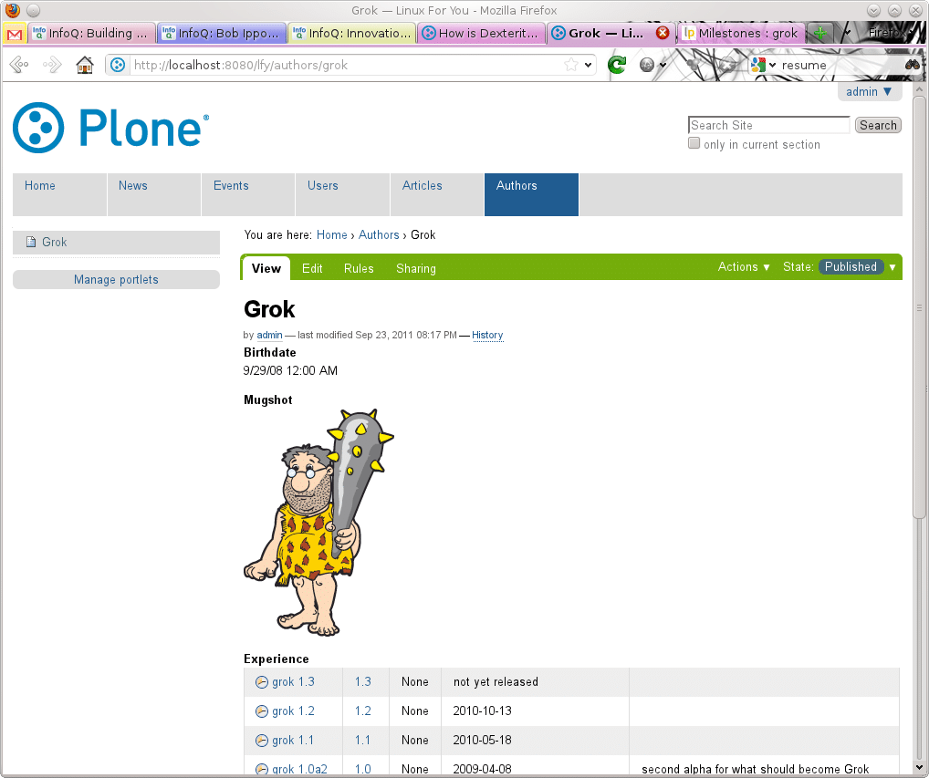Screen dimensions: 929x778
Task: Click the back navigation arrow
Action: [x=19, y=65]
